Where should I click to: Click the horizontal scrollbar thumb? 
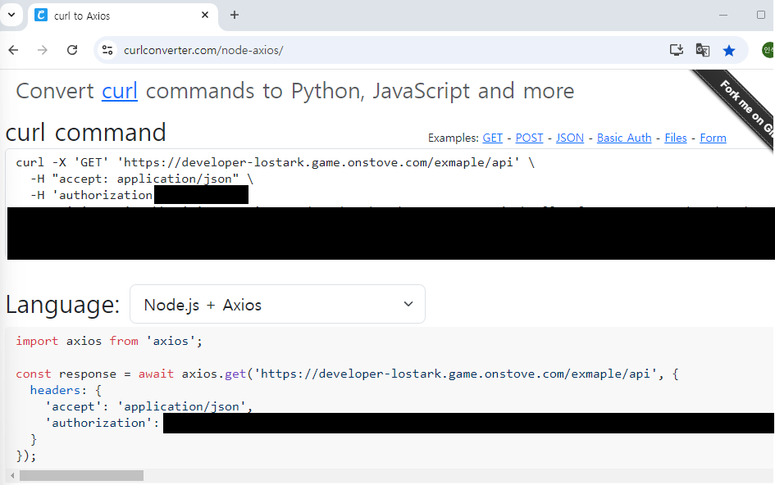(81, 476)
